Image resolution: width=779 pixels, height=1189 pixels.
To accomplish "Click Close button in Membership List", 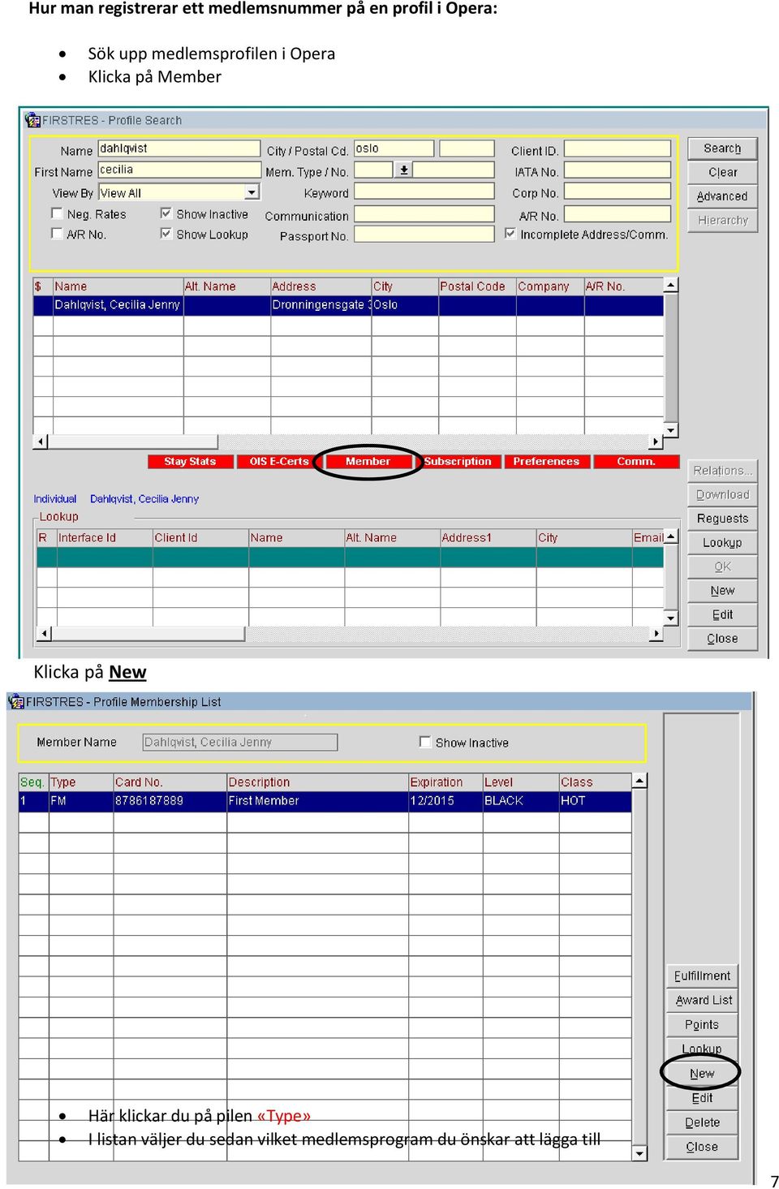I will pos(702,1147).
